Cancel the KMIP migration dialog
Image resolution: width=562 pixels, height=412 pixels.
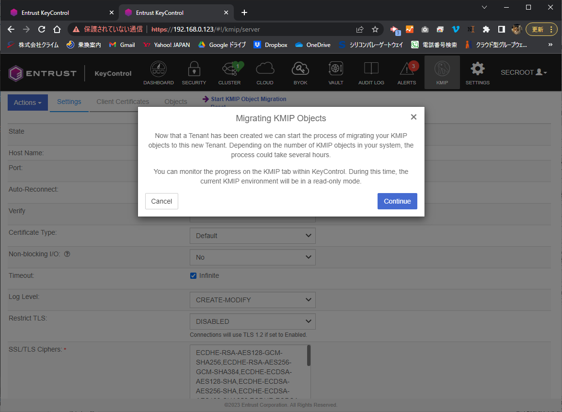coord(161,201)
